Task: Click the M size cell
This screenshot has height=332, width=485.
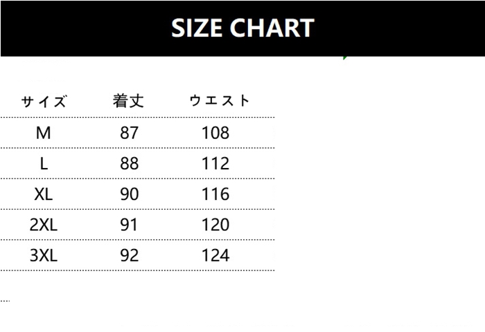Action: (x=44, y=133)
